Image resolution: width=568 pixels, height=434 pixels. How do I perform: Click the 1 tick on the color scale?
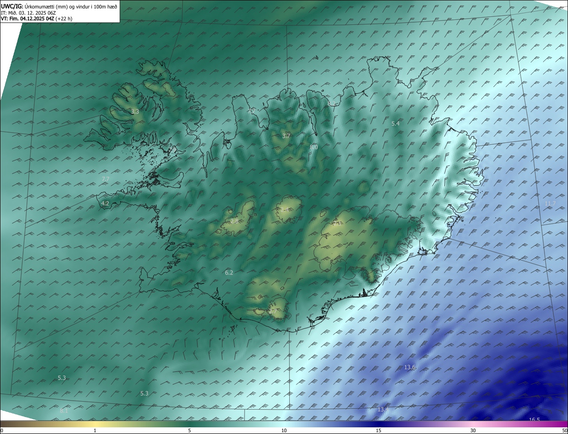[95, 430]
